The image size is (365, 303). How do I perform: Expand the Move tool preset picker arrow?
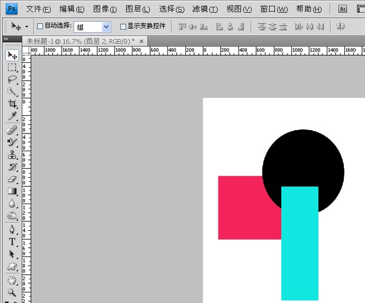click(x=26, y=27)
